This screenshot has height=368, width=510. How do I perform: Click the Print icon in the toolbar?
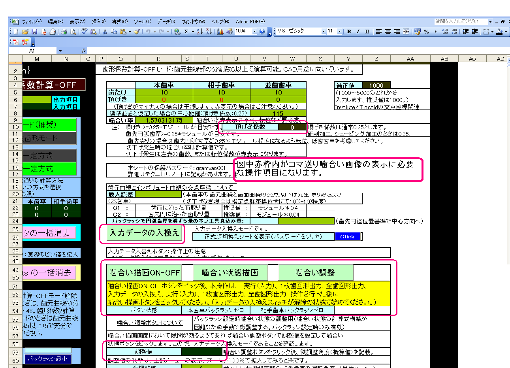(64, 32)
